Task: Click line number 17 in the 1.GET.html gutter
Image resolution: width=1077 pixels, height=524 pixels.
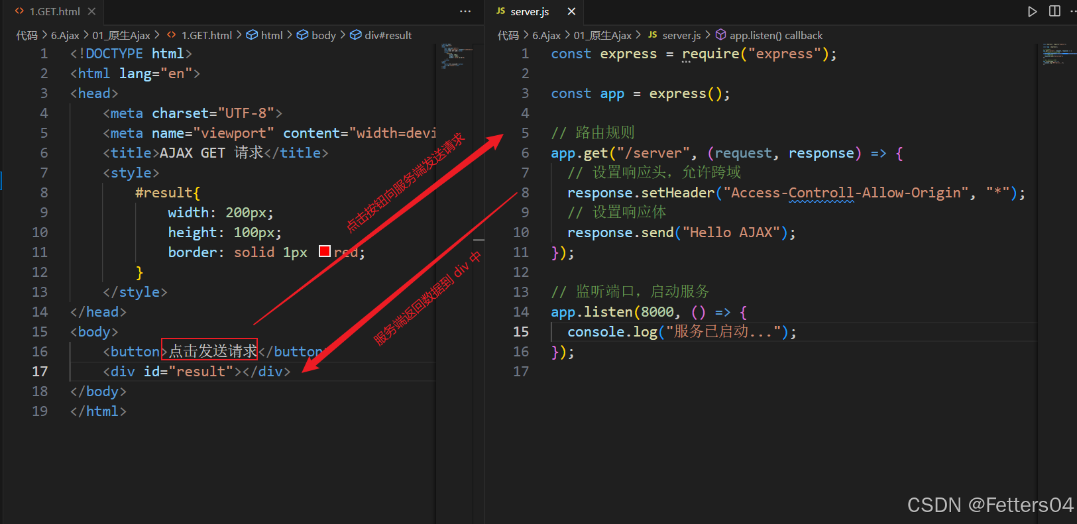Action: (x=40, y=372)
